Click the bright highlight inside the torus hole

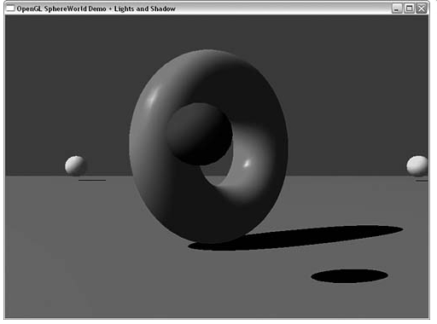[x=247, y=164]
